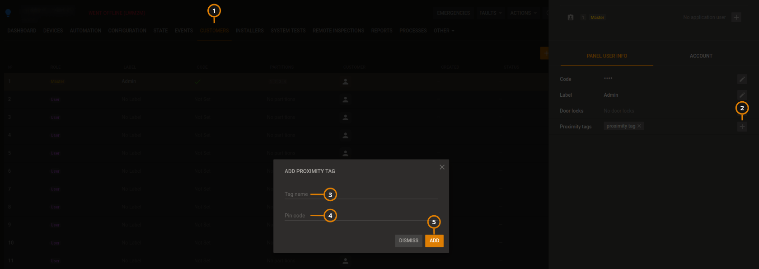The width and height of the screenshot is (759, 269).
Task: Go to SYSTEM TESTS tab
Action: (x=288, y=31)
